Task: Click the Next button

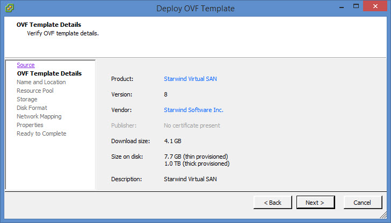Action: [315, 202]
